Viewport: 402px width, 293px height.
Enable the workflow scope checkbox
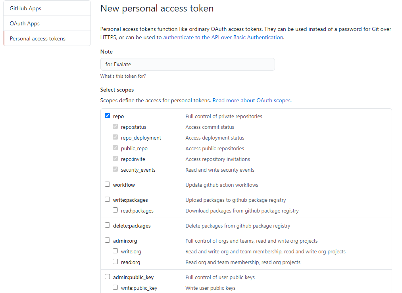(x=107, y=184)
